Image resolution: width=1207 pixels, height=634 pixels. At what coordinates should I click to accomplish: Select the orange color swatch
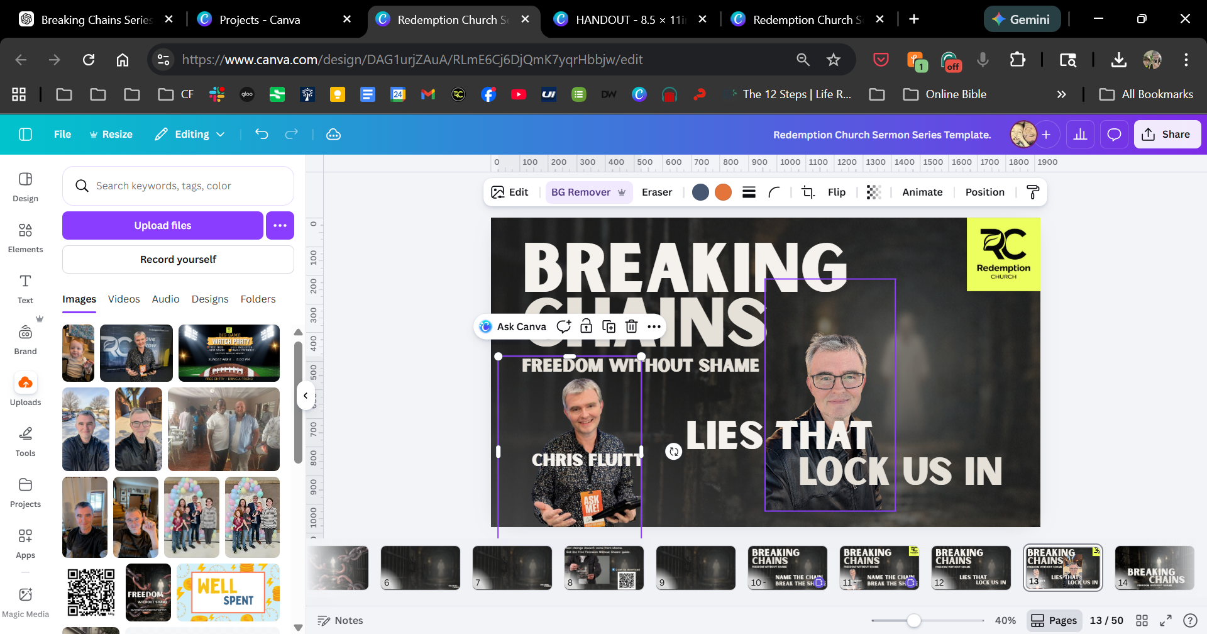click(723, 192)
